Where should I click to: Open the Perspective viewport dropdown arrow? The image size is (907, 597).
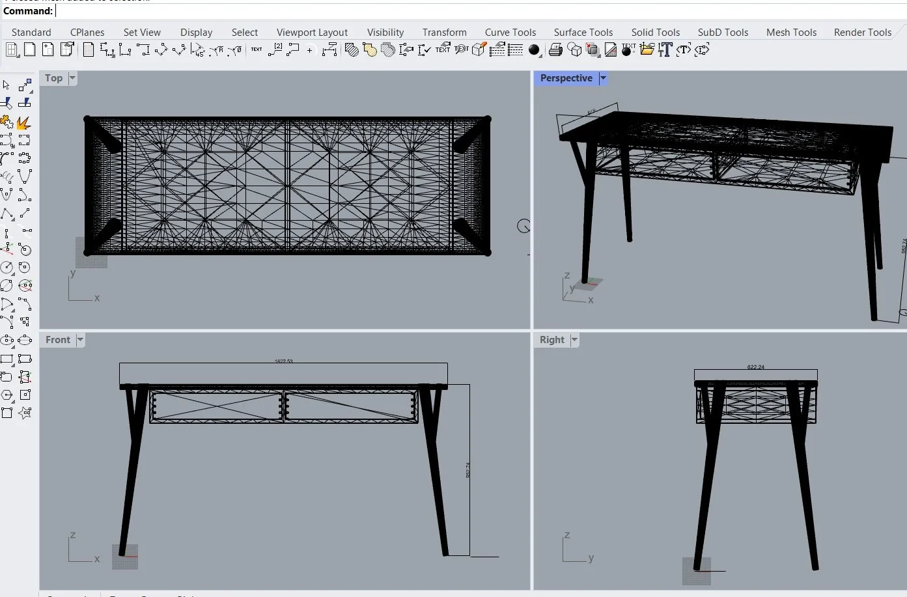(x=603, y=78)
